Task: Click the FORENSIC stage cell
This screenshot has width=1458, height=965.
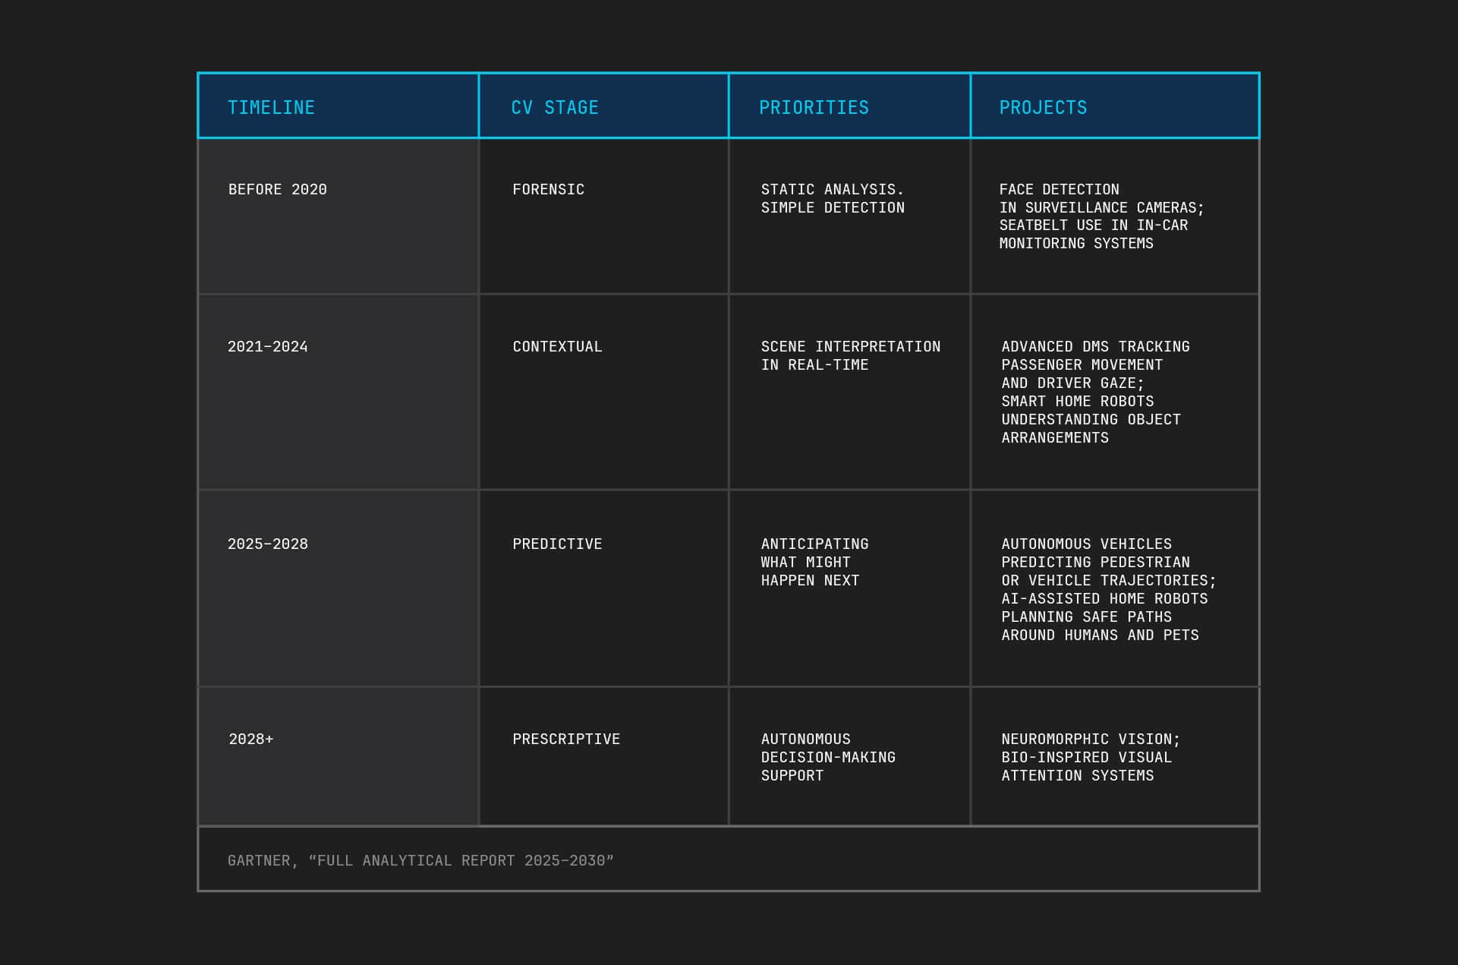Action: point(603,216)
